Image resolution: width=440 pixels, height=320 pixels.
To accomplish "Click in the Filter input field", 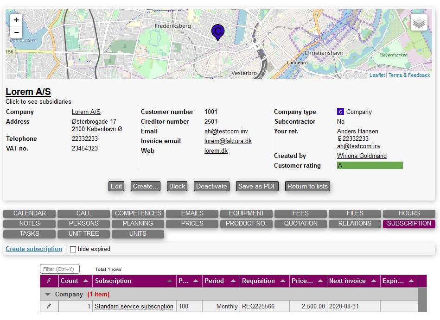I will tap(60, 269).
